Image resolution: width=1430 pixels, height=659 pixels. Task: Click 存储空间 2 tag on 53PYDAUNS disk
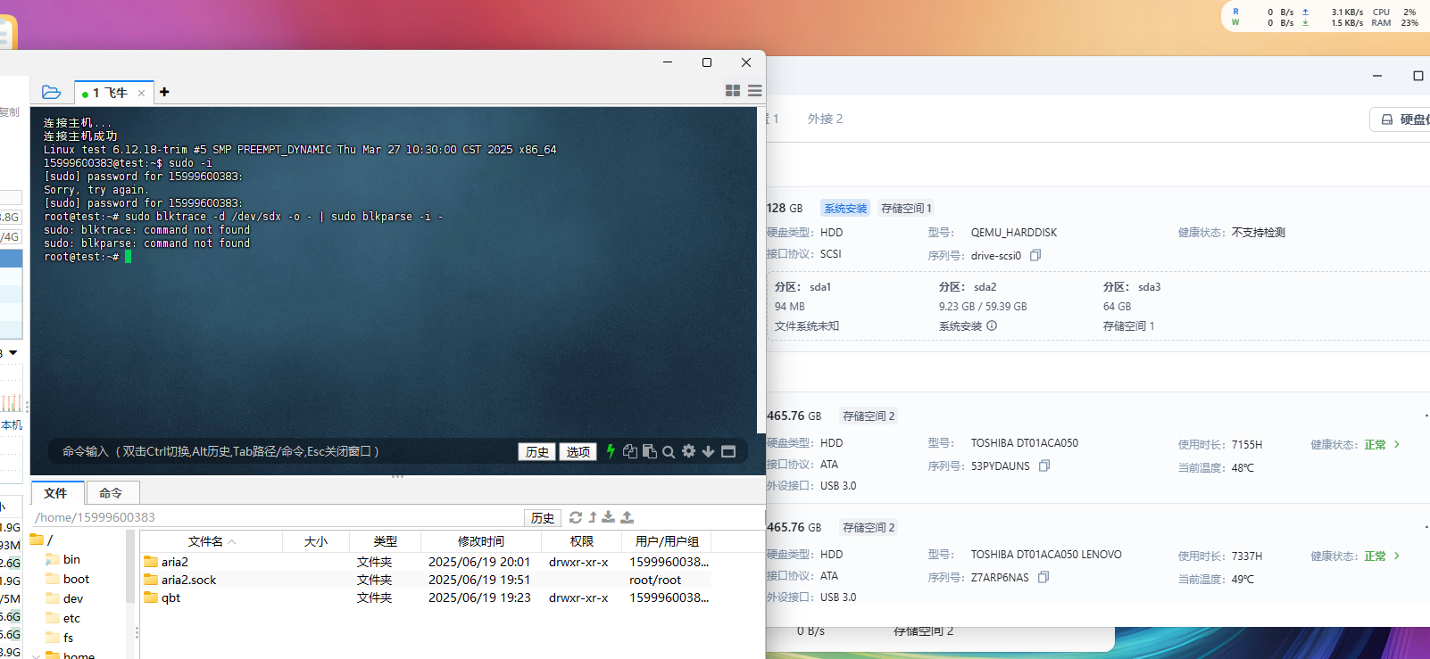coord(869,416)
